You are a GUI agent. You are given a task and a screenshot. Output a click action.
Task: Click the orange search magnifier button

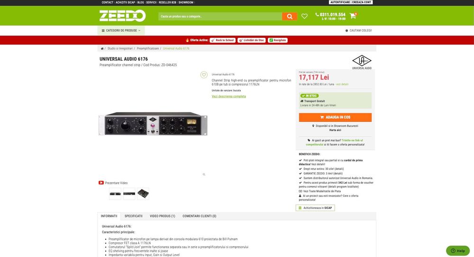pyautogui.click(x=289, y=16)
